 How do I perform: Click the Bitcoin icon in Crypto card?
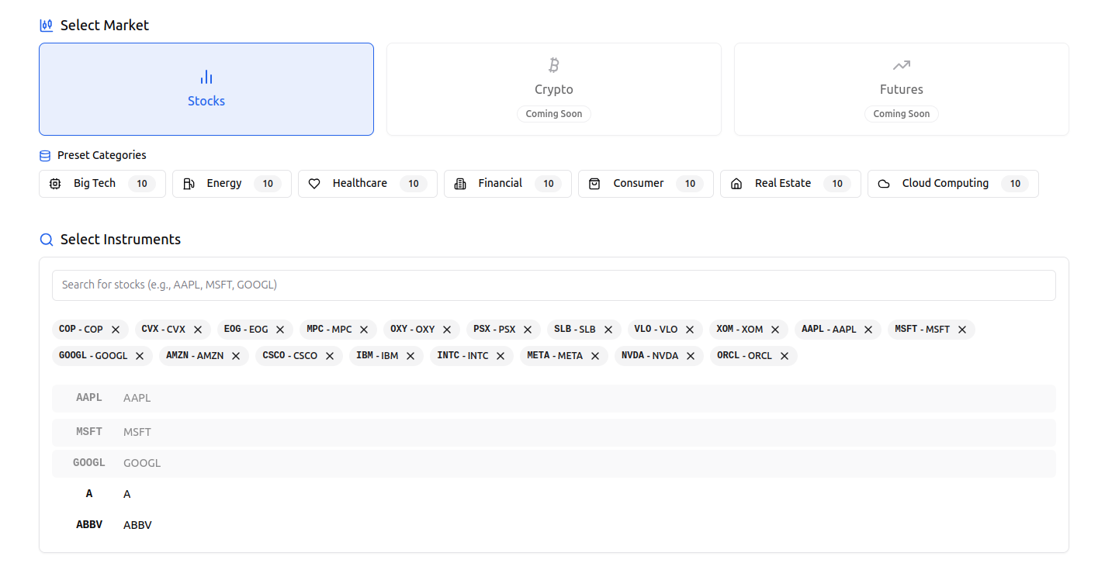click(x=554, y=65)
